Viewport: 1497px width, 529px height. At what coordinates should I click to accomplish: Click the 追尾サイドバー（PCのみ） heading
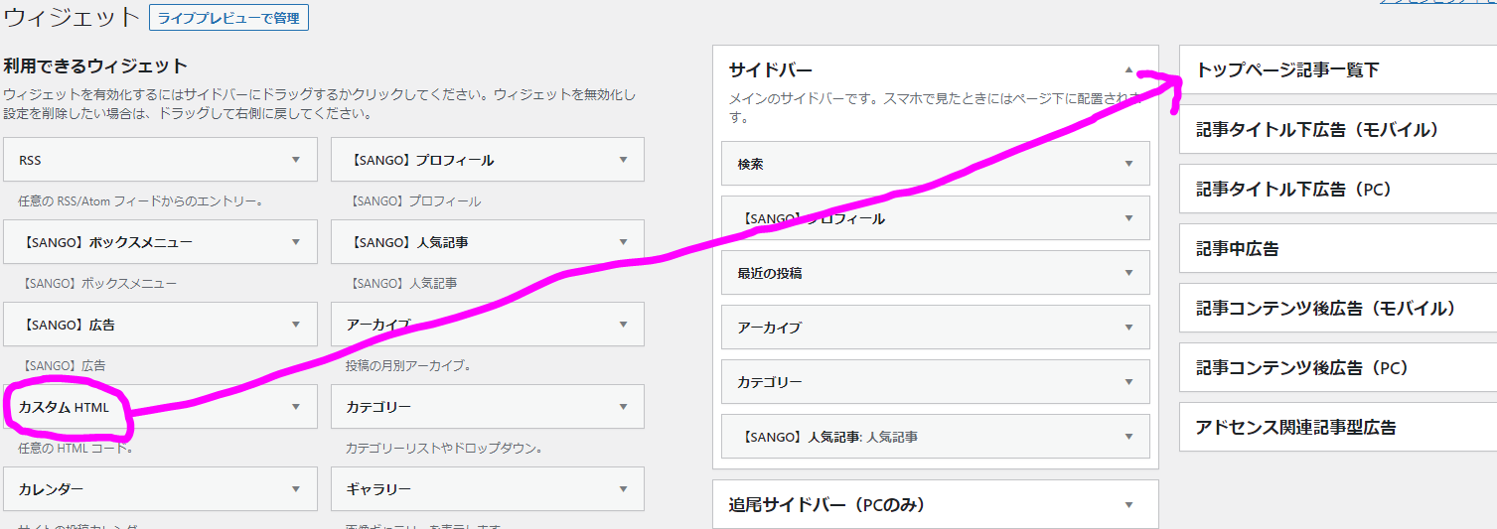[827, 505]
